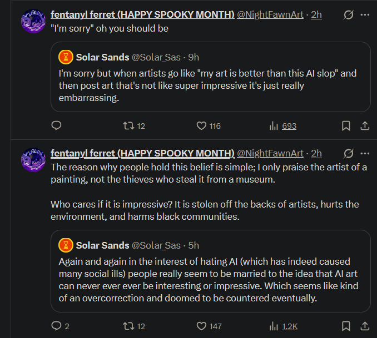
Task: View analytics showing 693 views
Action: [282, 126]
